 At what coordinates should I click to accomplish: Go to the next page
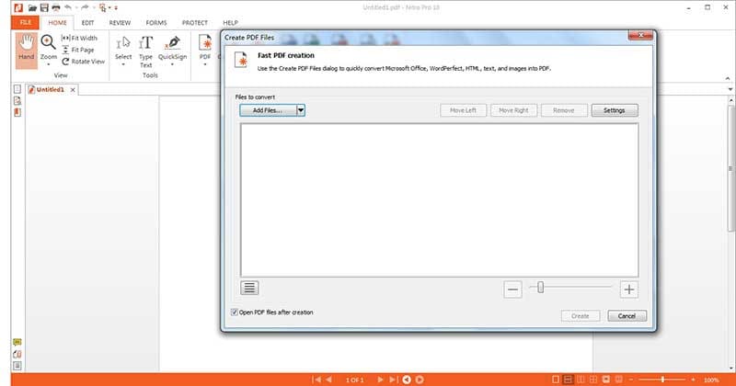380,380
